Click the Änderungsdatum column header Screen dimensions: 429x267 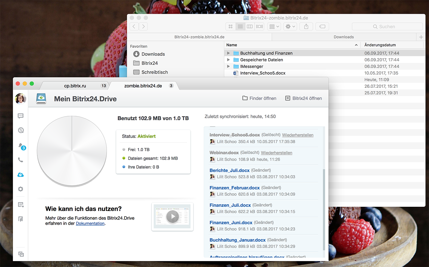tap(393, 45)
